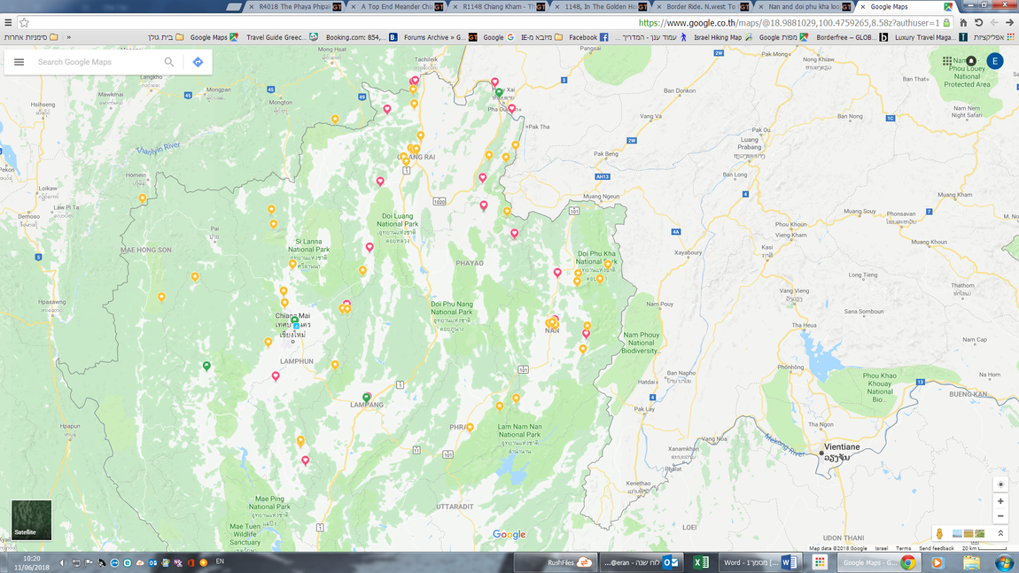
Task: Click inside the Search Google Maps field
Action: point(89,63)
